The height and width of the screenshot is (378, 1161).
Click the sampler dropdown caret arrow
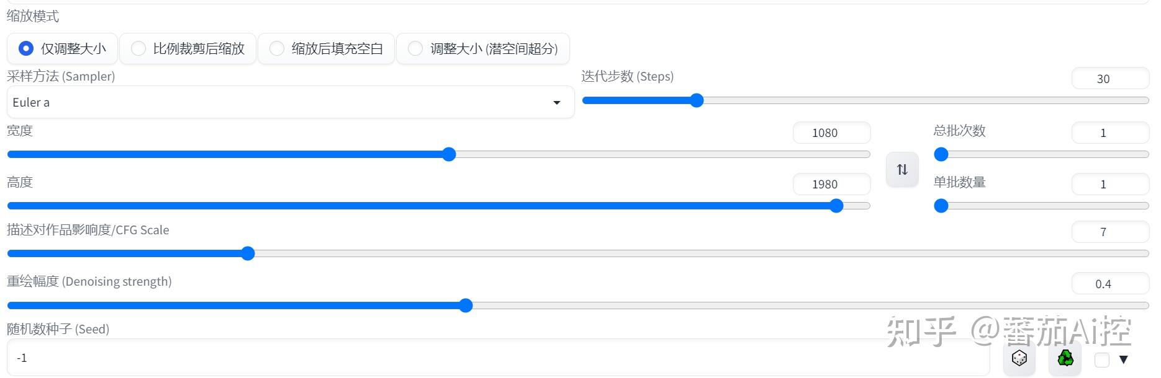pyautogui.click(x=557, y=103)
